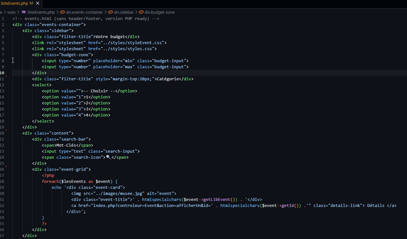Click the magnifying glass emoji in search-icon span
Image resolution: width=407 pixels, height=239 pixels.
108,157
